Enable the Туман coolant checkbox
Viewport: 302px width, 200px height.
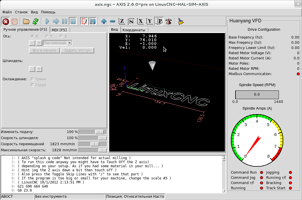[33, 79]
